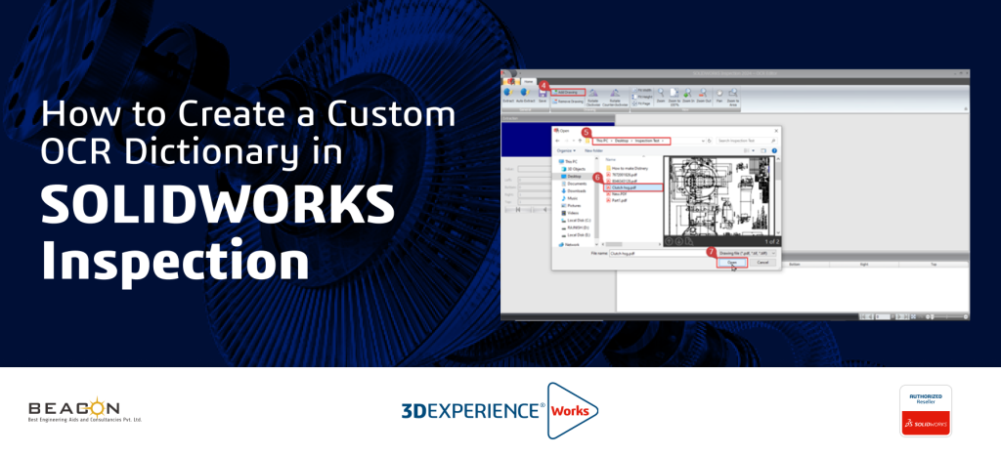Go to previous preview page arrow

(x=669, y=241)
